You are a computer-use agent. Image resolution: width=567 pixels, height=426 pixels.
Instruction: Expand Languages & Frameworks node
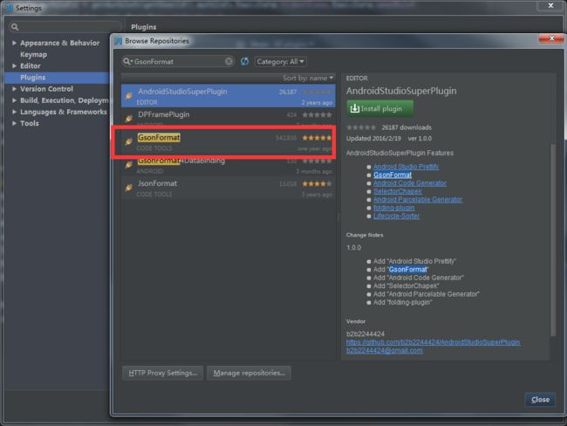tap(14, 112)
